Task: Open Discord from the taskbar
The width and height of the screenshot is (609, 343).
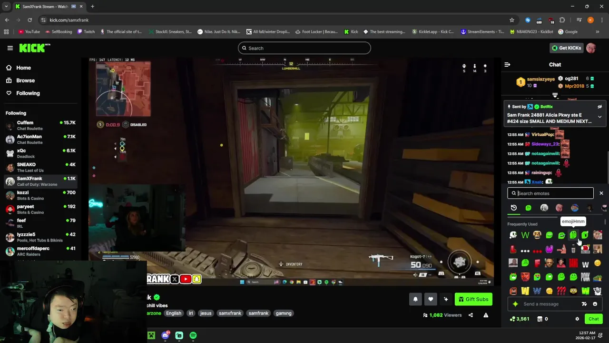Action: coord(165,335)
